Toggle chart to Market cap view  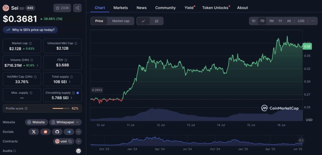tap(121, 21)
